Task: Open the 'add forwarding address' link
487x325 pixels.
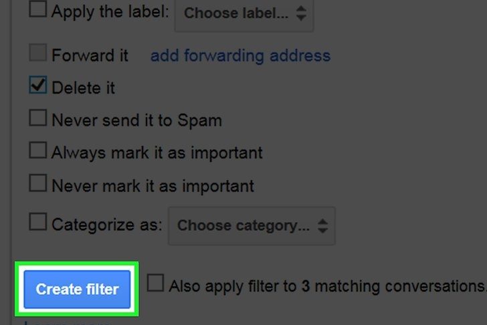Action: pos(240,55)
